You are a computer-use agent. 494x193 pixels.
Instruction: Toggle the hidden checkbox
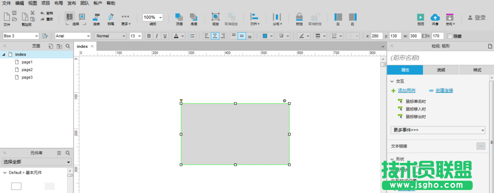[450, 36]
